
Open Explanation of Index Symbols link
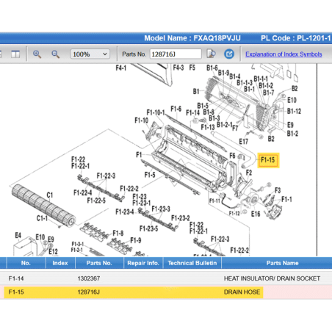coord(284,54)
